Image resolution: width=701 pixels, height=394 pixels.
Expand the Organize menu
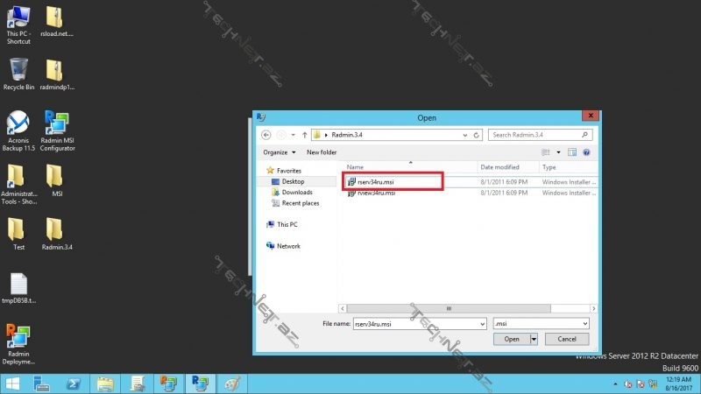click(x=279, y=152)
